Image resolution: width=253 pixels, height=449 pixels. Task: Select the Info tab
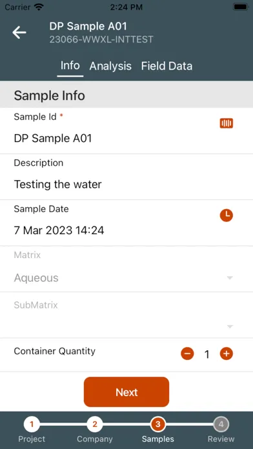70,66
